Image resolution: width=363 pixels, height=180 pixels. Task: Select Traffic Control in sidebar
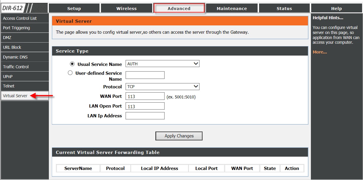pos(25,67)
